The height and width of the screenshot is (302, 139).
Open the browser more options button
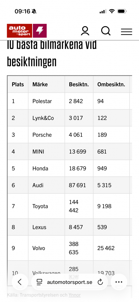pos(119,282)
